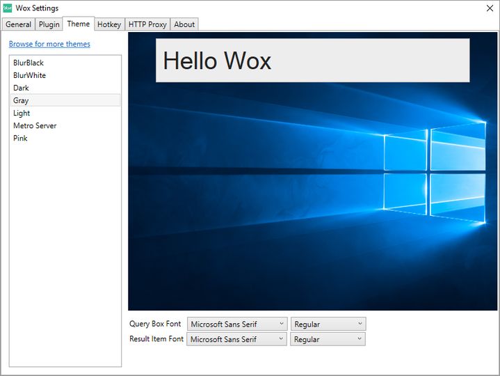Select the Theme tab

coord(79,24)
